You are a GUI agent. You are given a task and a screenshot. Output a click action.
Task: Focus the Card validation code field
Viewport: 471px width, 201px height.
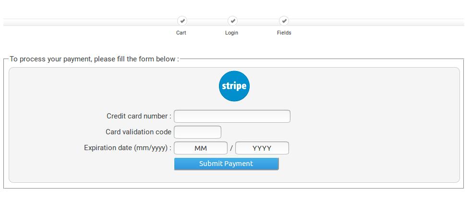[x=197, y=132]
